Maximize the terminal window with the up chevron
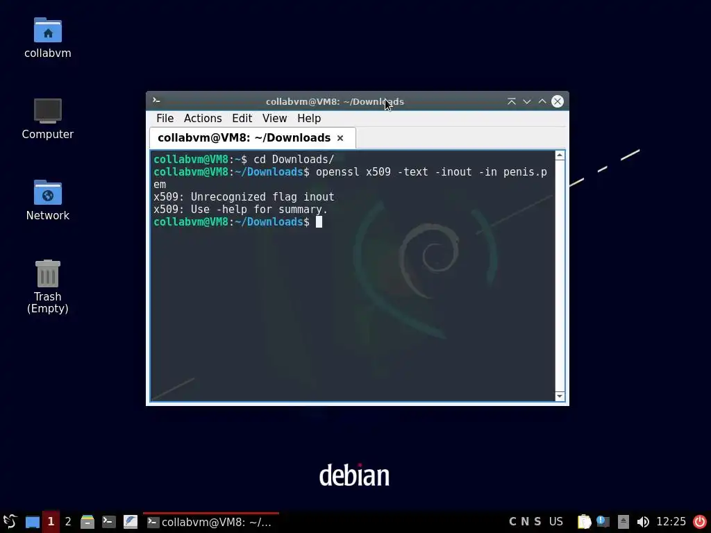Image resolution: width=711 pixels, height=533 pixels. click(542, 101)
